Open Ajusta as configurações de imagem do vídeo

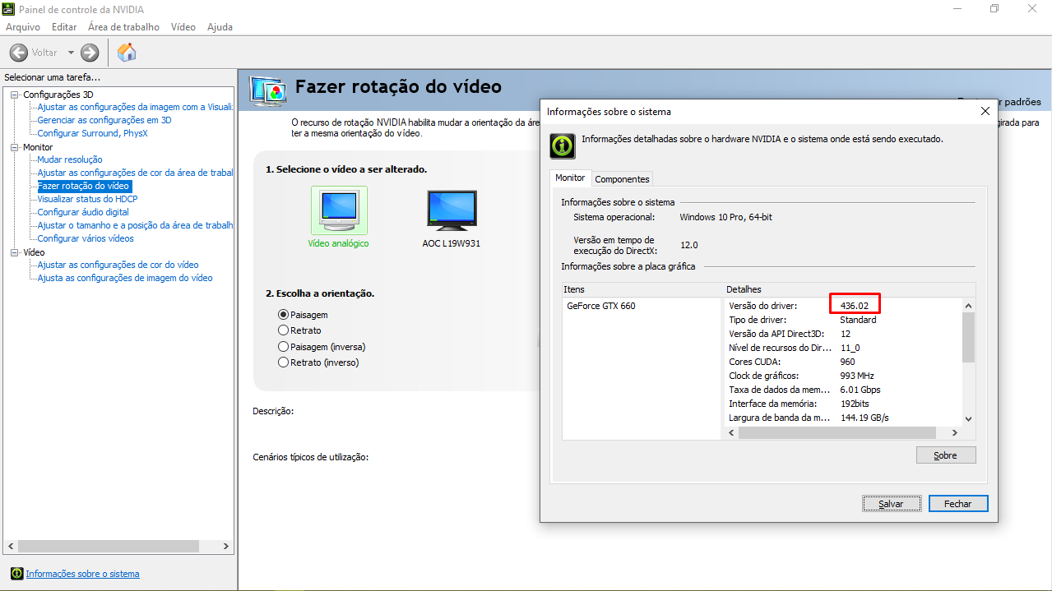pyautogui.click(x=125, y=278)
